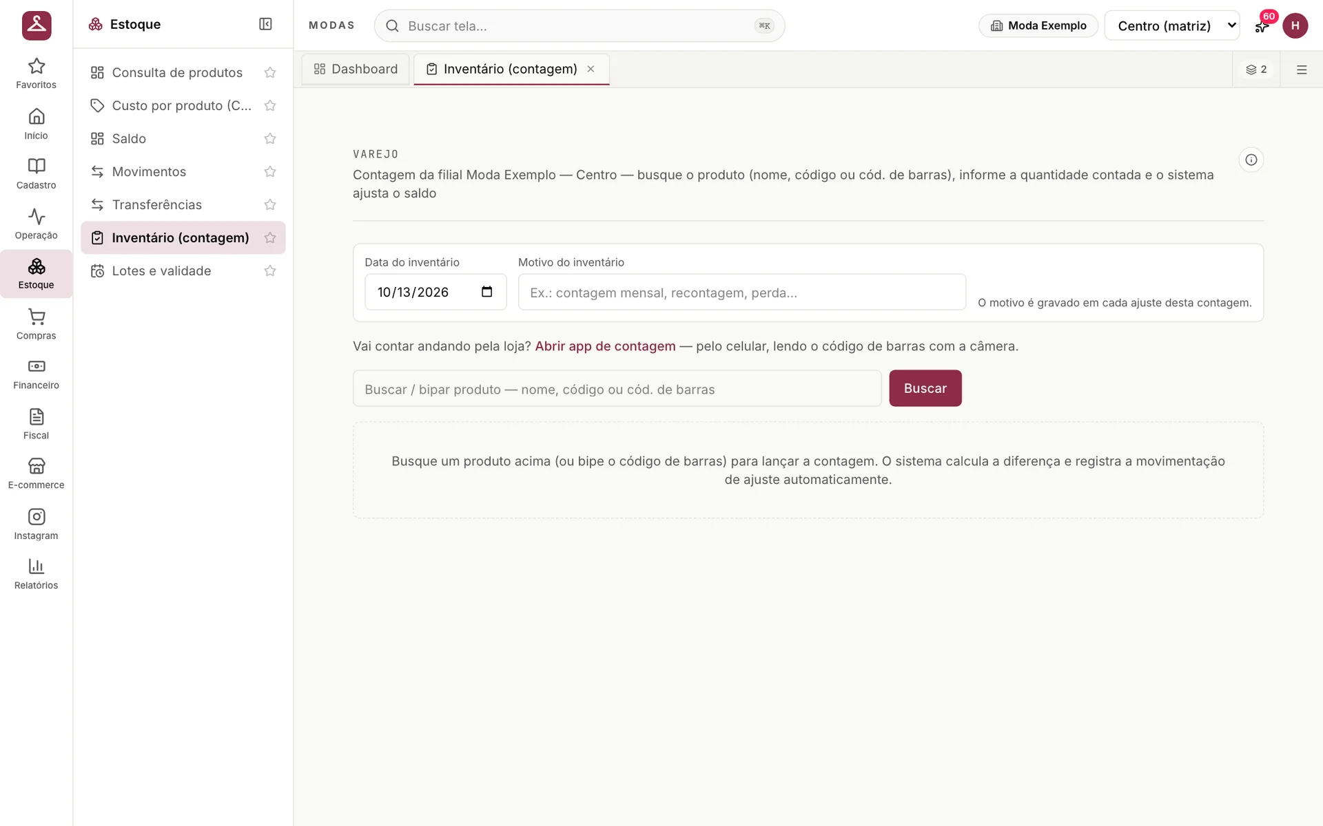Screen dimensions: 1323x826
Task: Open notifications with the 60 badge
Action: [x=1262, y=25]
